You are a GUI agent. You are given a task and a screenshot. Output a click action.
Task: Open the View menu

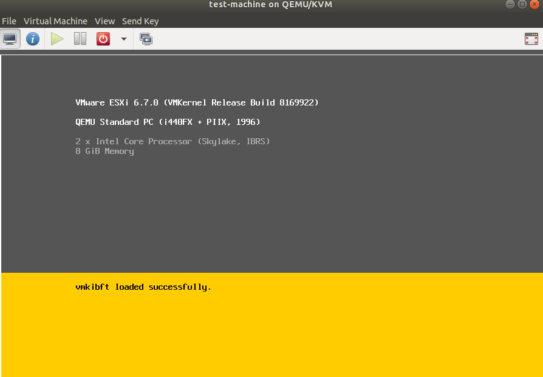tap(104, 21)
